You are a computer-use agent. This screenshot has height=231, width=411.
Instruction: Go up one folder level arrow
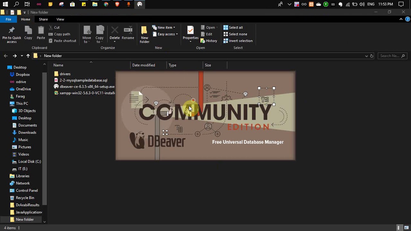coord(28,56)
